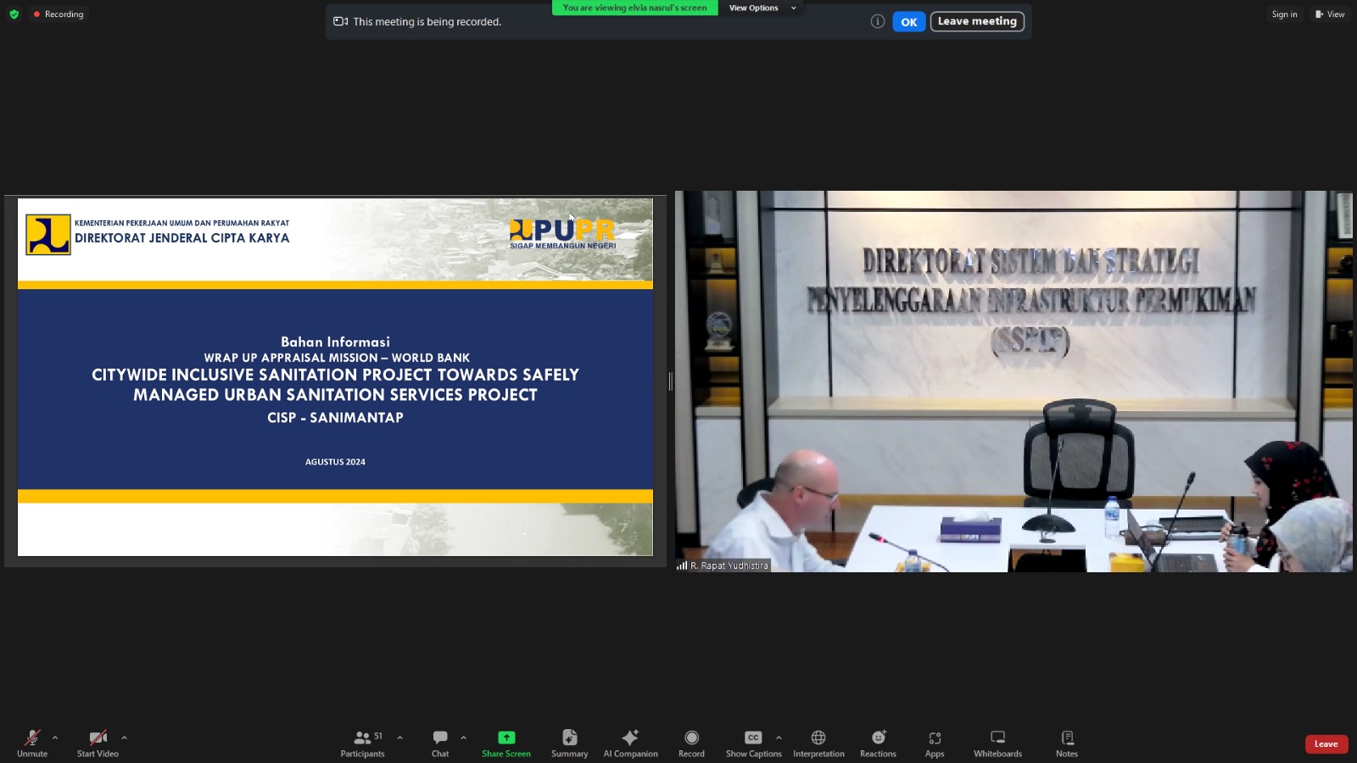Click the R. Rapat Yudhistira video tile
Viewport: 1357px width, 763px height.
pos(1014,381)
